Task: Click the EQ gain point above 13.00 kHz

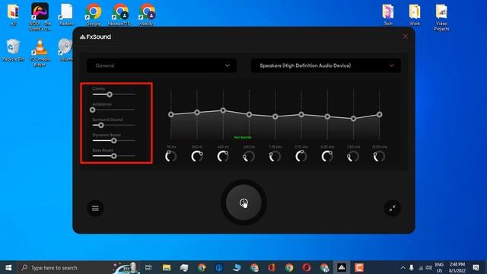Action: point(380,114)
